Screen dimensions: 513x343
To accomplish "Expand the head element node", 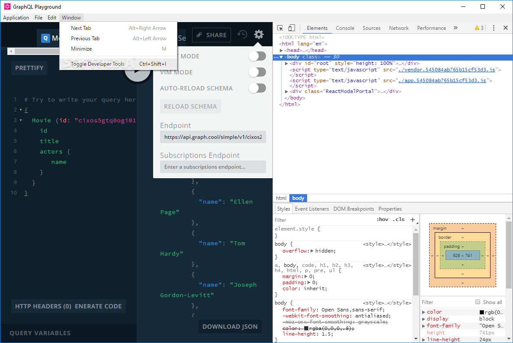I will [x=281, y=51].
